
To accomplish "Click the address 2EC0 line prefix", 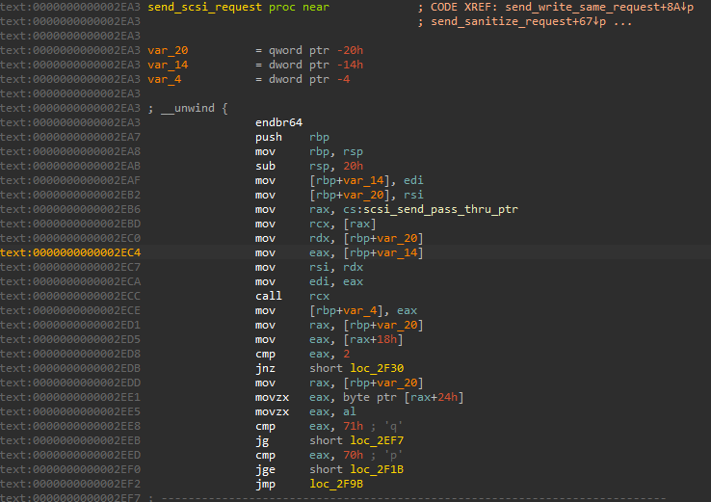I will click(70, 238).
